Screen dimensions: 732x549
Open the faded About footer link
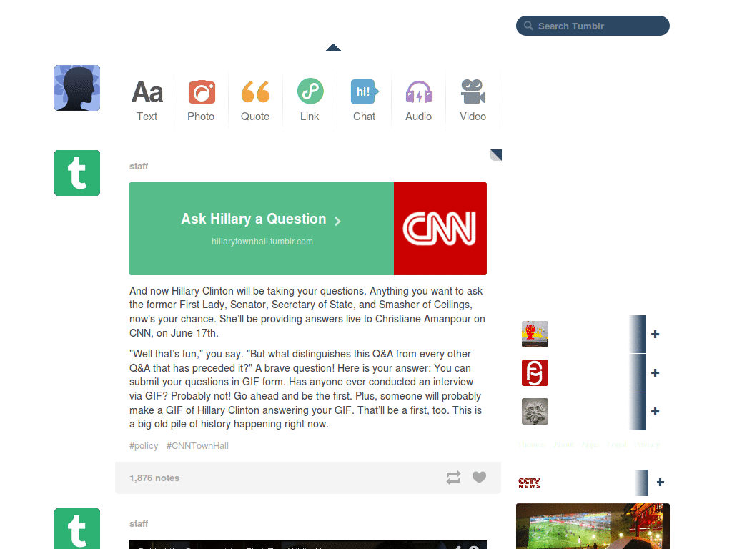point(563,445)
